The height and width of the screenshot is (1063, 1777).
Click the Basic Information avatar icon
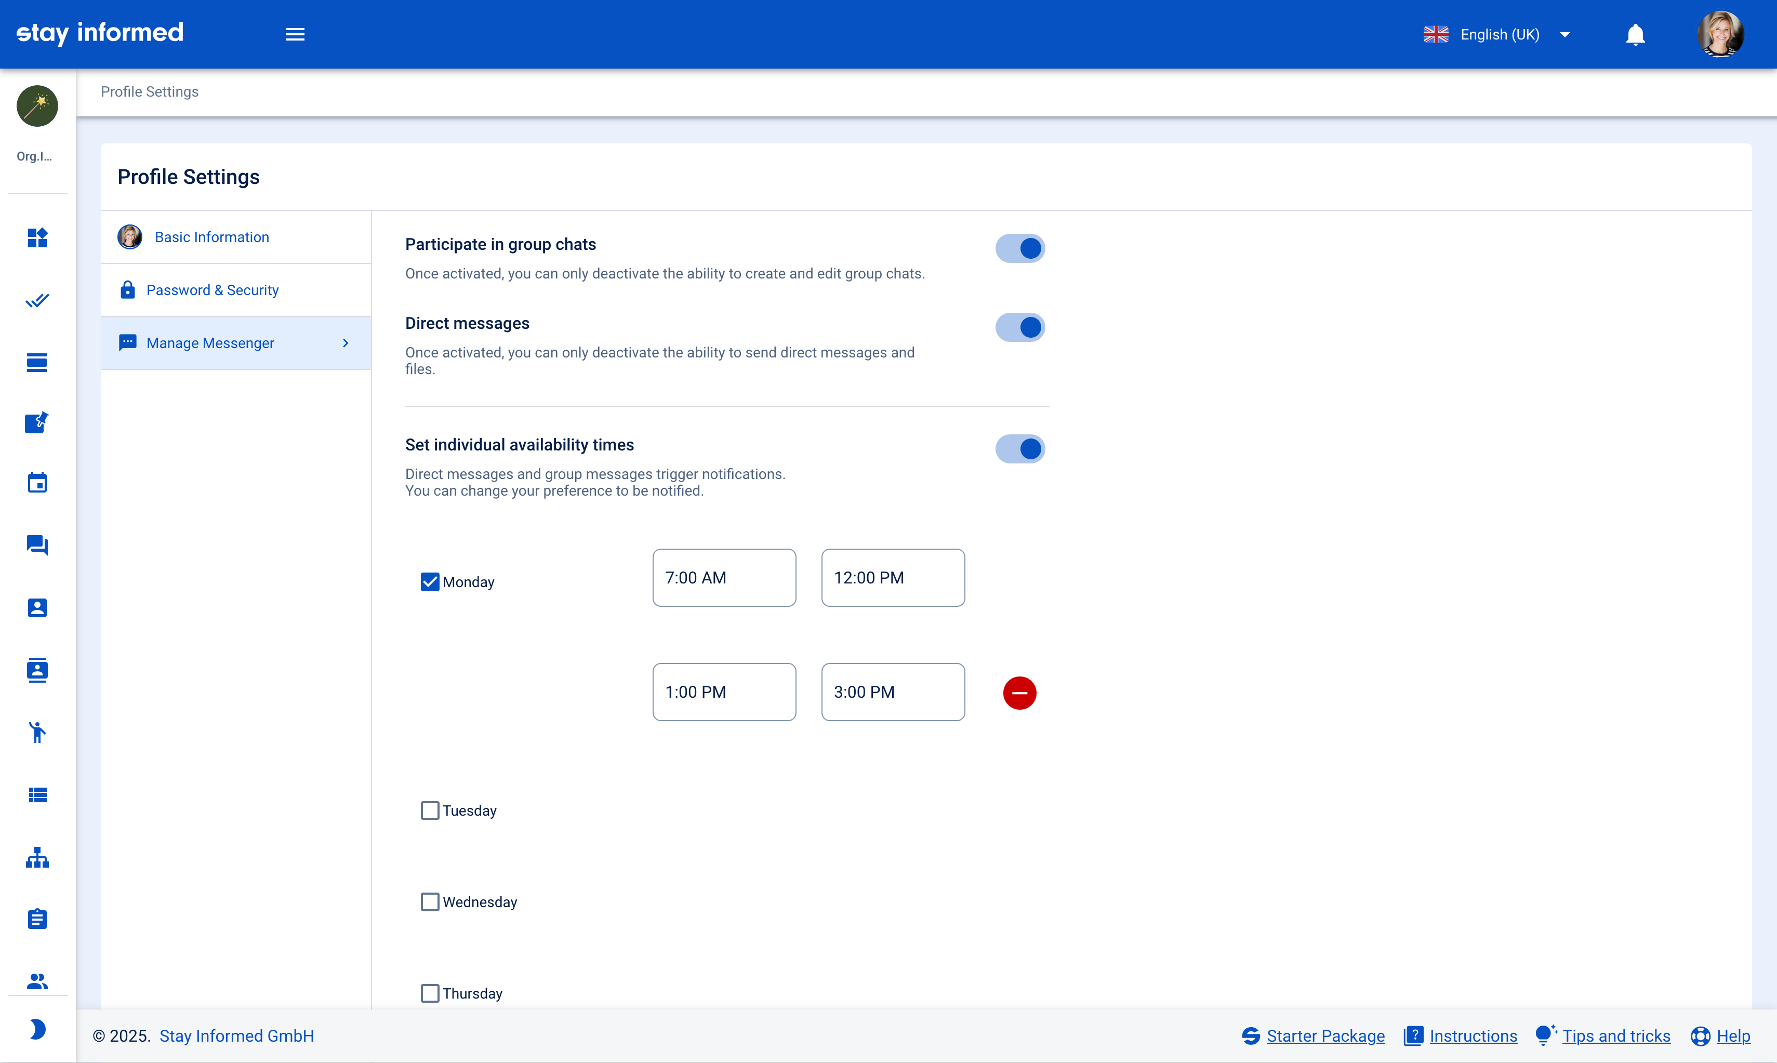tap(130, 237)
